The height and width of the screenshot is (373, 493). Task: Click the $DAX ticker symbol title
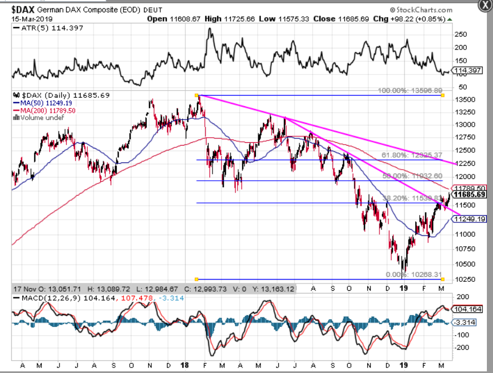coord(26,9)
